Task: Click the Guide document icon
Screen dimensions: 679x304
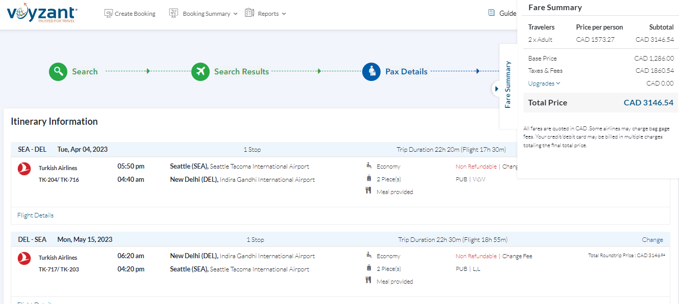Action: 492,13
